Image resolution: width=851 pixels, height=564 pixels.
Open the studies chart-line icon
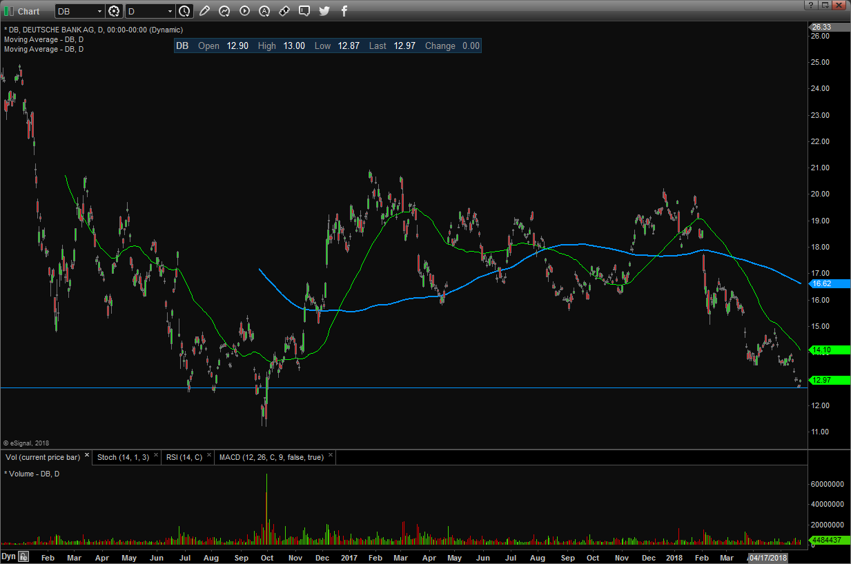[224, 11]
